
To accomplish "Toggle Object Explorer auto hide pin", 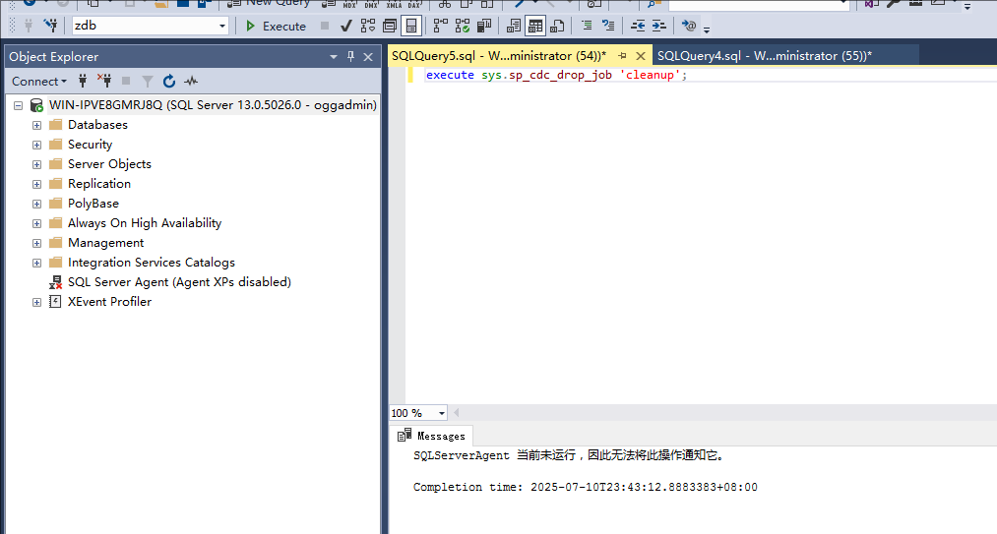I will point(350,57).
